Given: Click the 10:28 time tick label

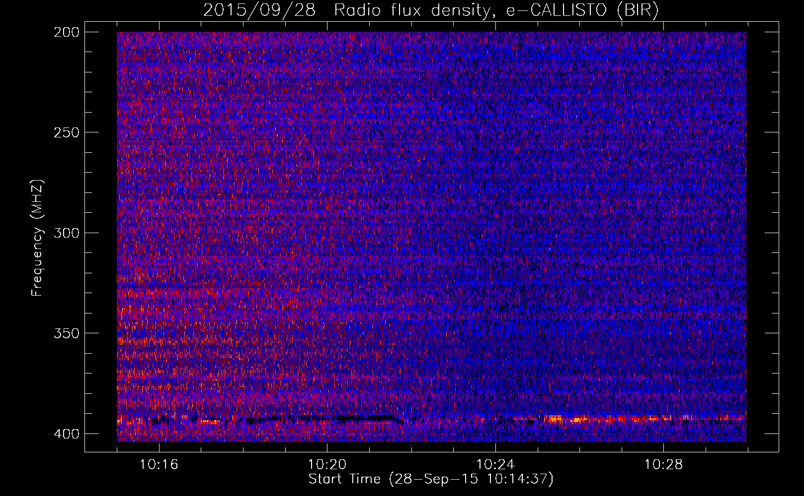Looking at the screenshot, I should pyautogui.click(x=664, y=465).
